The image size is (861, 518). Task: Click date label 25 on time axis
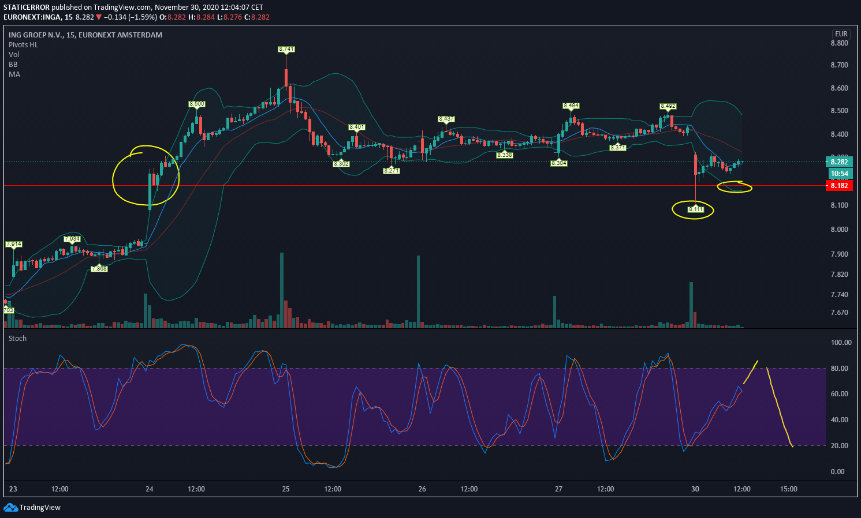(x=286, y=489)
